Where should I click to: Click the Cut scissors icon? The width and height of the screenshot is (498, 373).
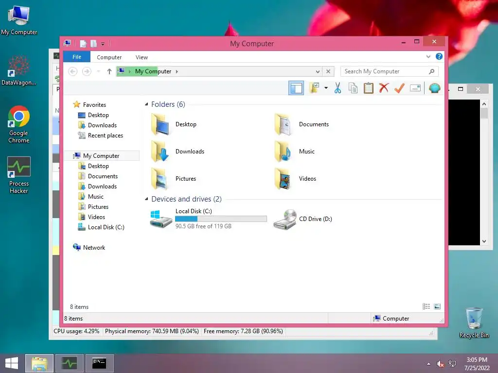pos(338,88)
